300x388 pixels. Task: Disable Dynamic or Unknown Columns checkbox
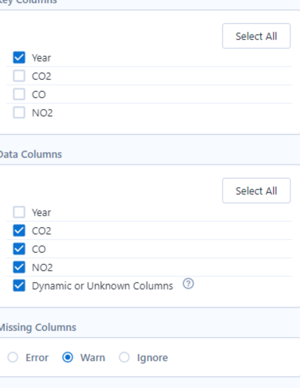[19, 286]
